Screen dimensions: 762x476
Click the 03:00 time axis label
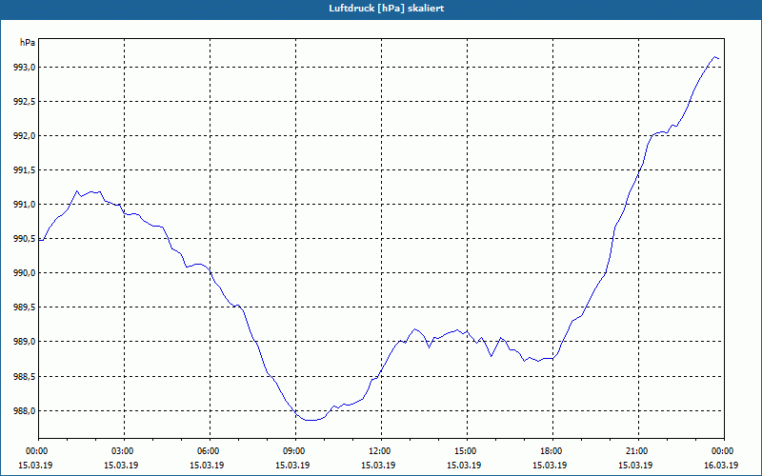tap(125, 451)
